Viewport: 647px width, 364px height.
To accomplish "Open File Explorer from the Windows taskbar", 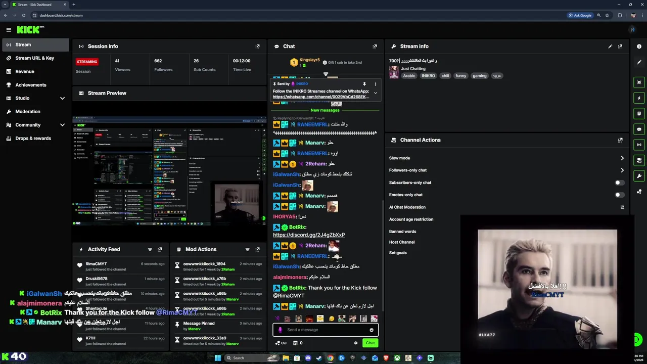I will coord(286,358).
